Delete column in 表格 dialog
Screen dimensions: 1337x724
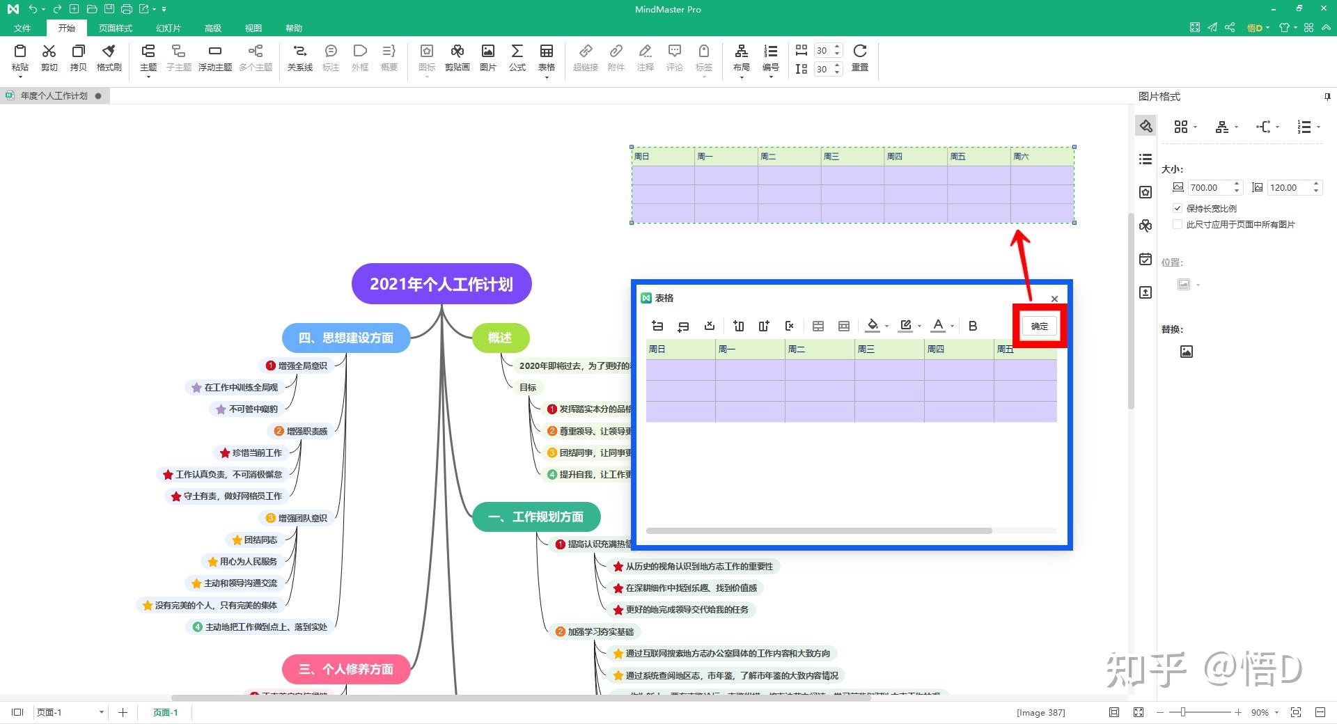click(789, 326)
